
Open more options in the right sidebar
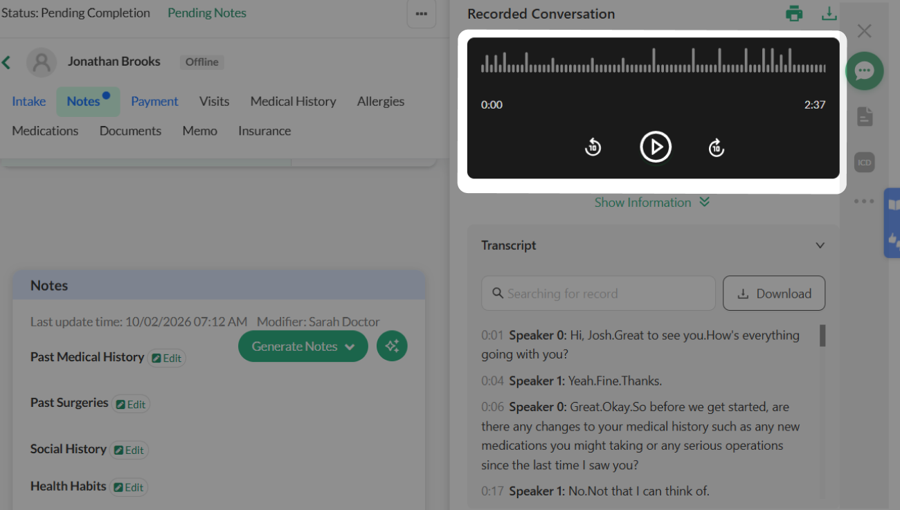[864, 201]
